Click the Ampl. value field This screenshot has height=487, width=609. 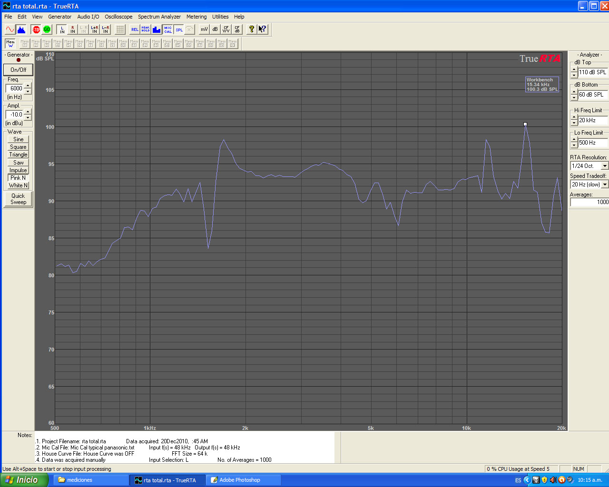pyautogui.click(x=15, y=115)
